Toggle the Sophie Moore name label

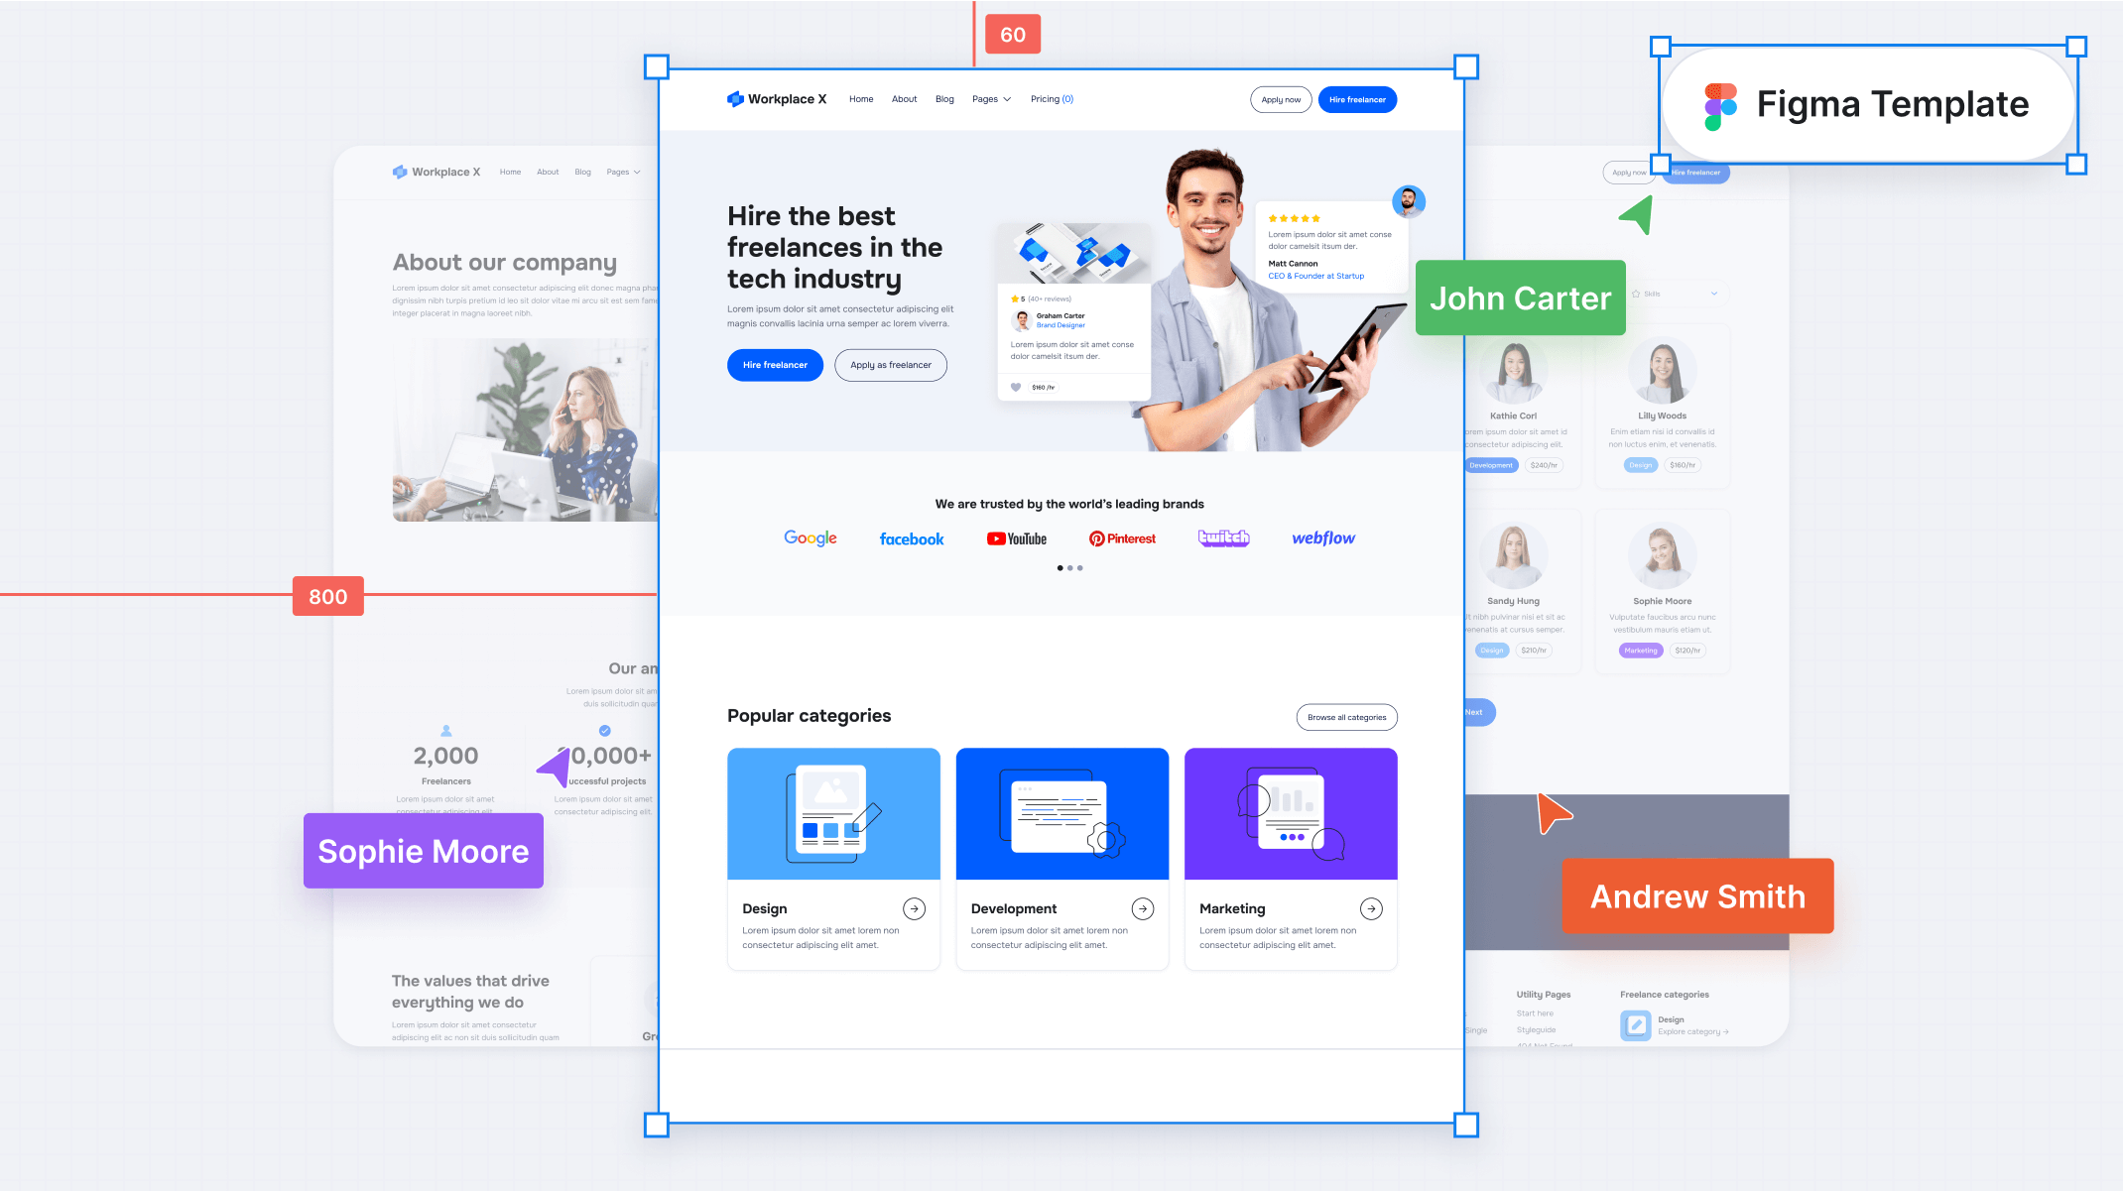tap(422, 851)
